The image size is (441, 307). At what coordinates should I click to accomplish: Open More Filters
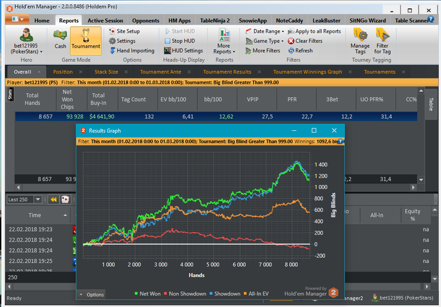pyautogui.click(x=263, y=50)
